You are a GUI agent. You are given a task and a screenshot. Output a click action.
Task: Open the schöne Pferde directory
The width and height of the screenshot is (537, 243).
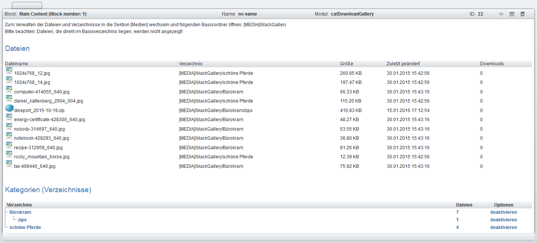coord(25,227)
